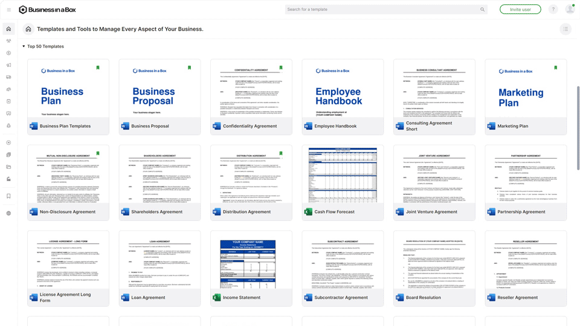Open the Income Statement spreadsheet preview
580x326 pixels.
(x=251, y=260)
